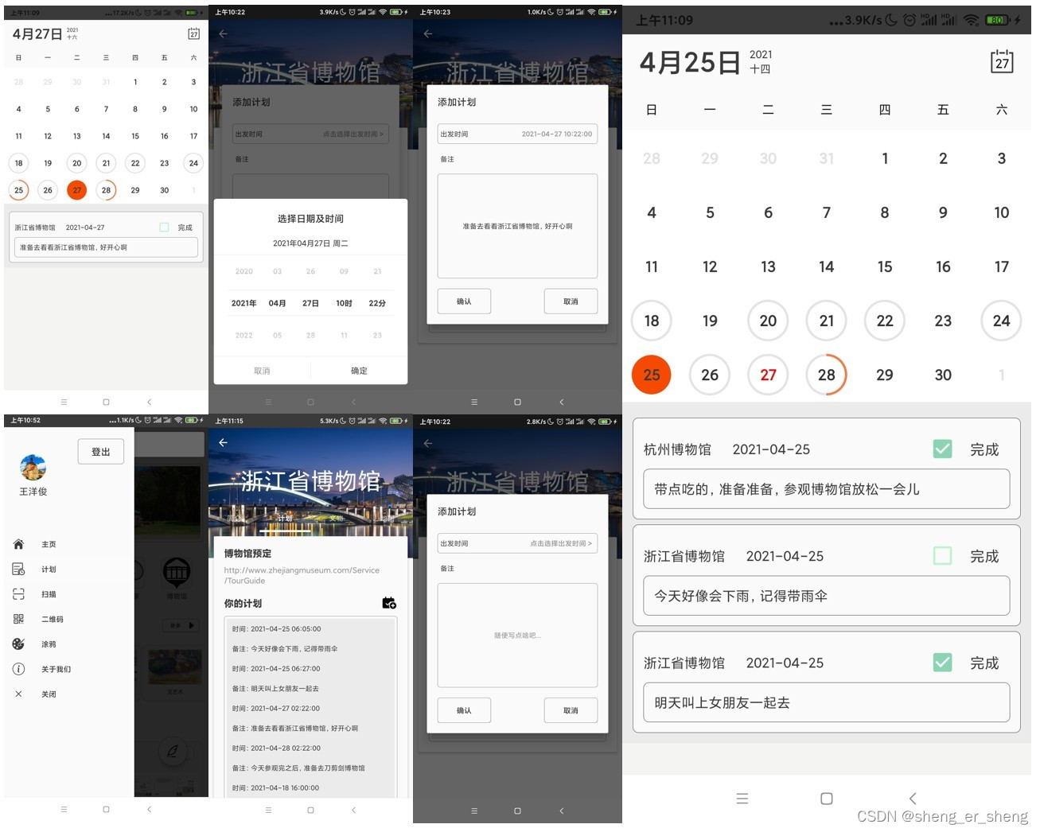
Task: Tap the feather floating button behind the drawer
Action: click(173, 750)
